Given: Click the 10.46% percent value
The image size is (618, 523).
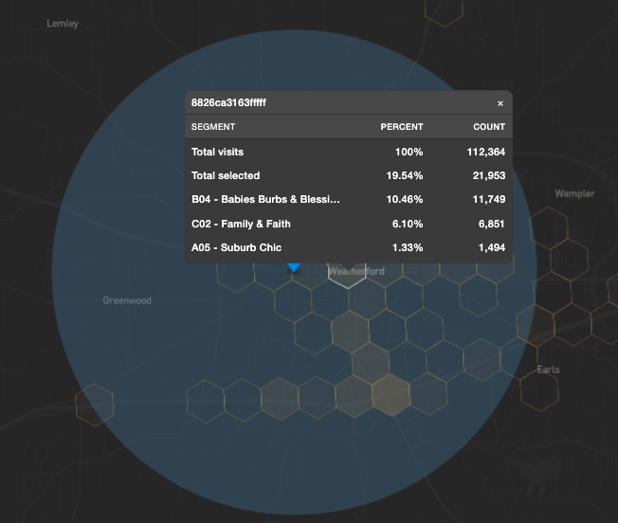Looking at the screenshot, I should [x=405, y=199].
